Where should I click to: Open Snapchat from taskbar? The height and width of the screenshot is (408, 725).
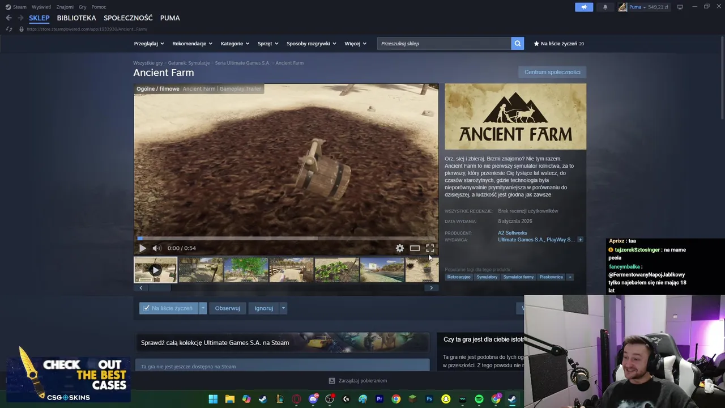(x=446, y=399)
